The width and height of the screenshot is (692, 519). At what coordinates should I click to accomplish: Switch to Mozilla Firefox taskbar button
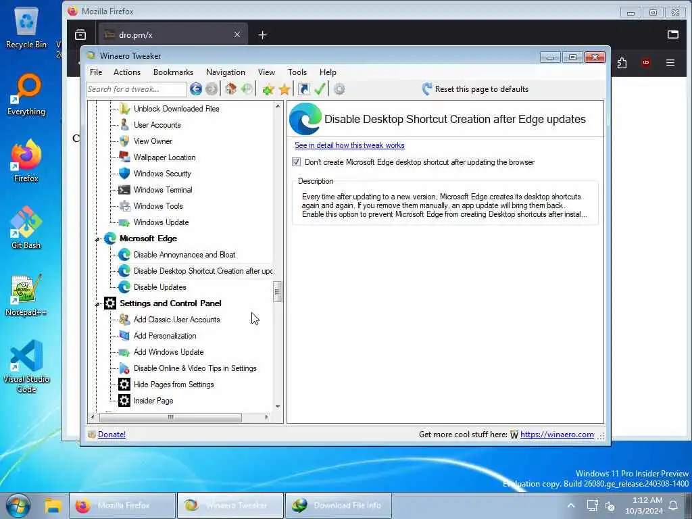[x=122, y=505]
